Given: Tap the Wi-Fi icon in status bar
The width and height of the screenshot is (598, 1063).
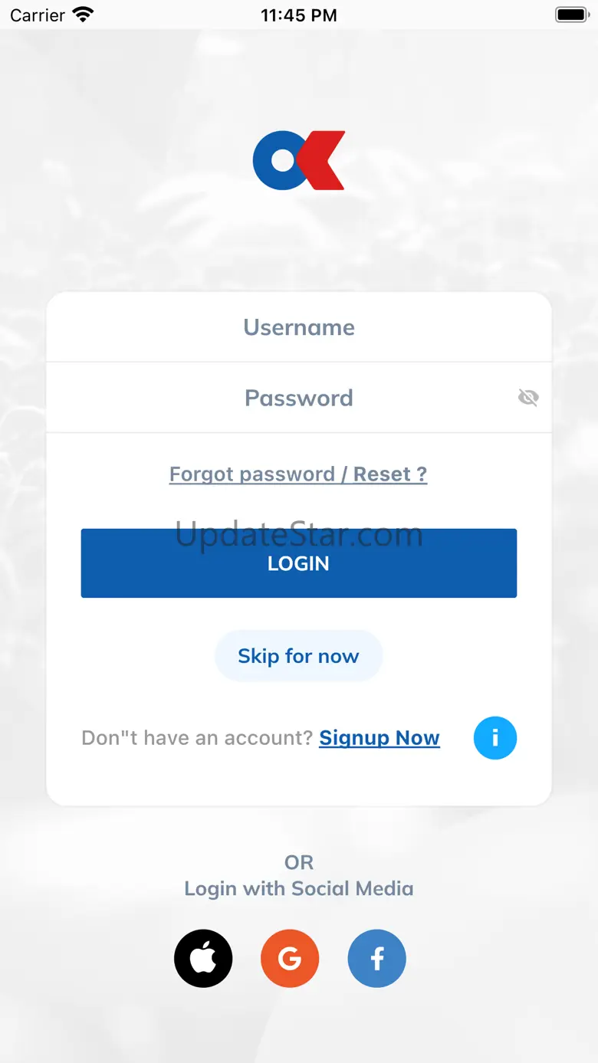Looking at the screenshot, I should (83, 15).
